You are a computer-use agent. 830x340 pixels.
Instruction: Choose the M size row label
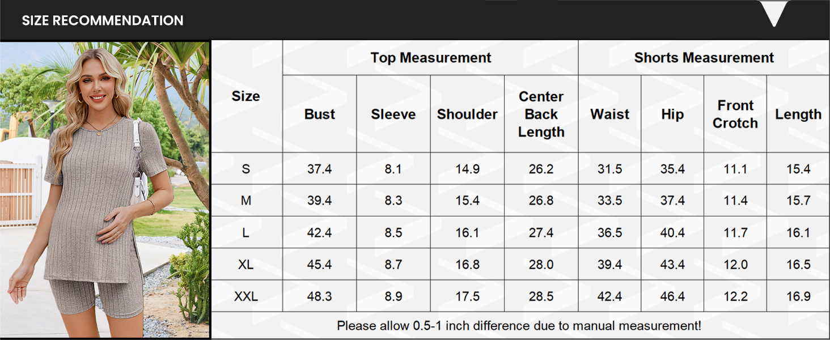tap(245, 201)
